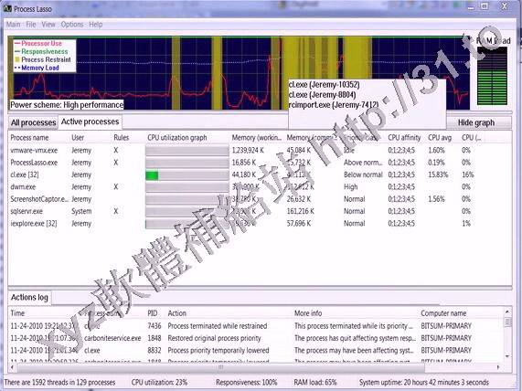522x391 pixels.
Task: Click rcimport.exe (Jeremy-7412) in graph tooltip
Action: [x=334, y=105]
